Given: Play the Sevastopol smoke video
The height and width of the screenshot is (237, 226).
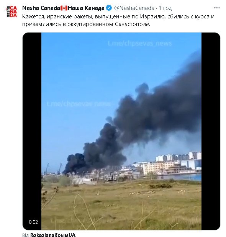Looking at the screenshot, I should pyautogui.click(x=121, y=131).
